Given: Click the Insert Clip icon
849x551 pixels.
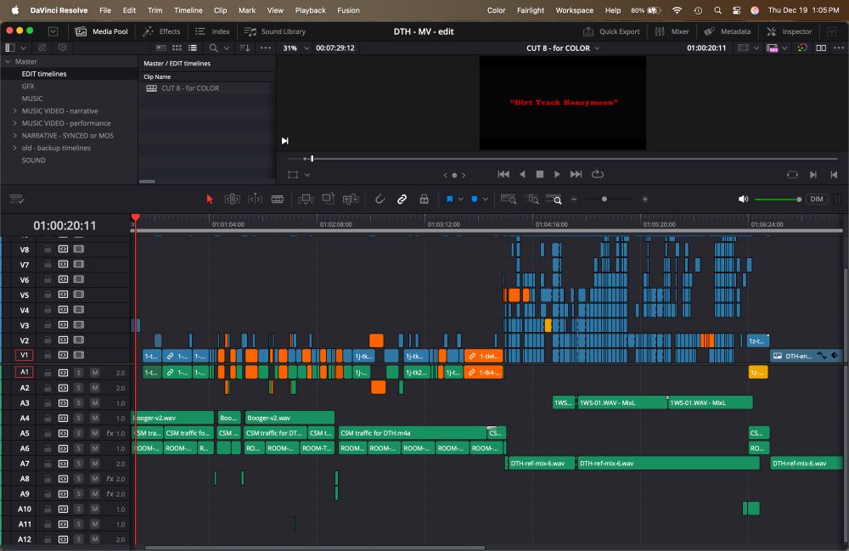Looking at the screenshot, I should [306, 200].
